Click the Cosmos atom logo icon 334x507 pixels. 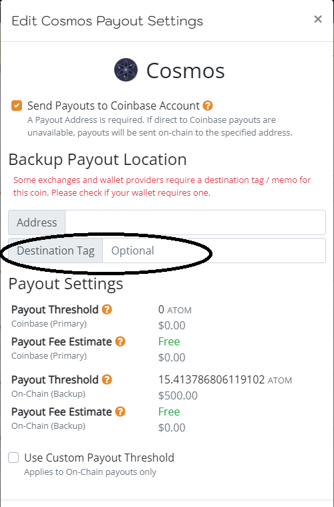(x=126, y=70)
